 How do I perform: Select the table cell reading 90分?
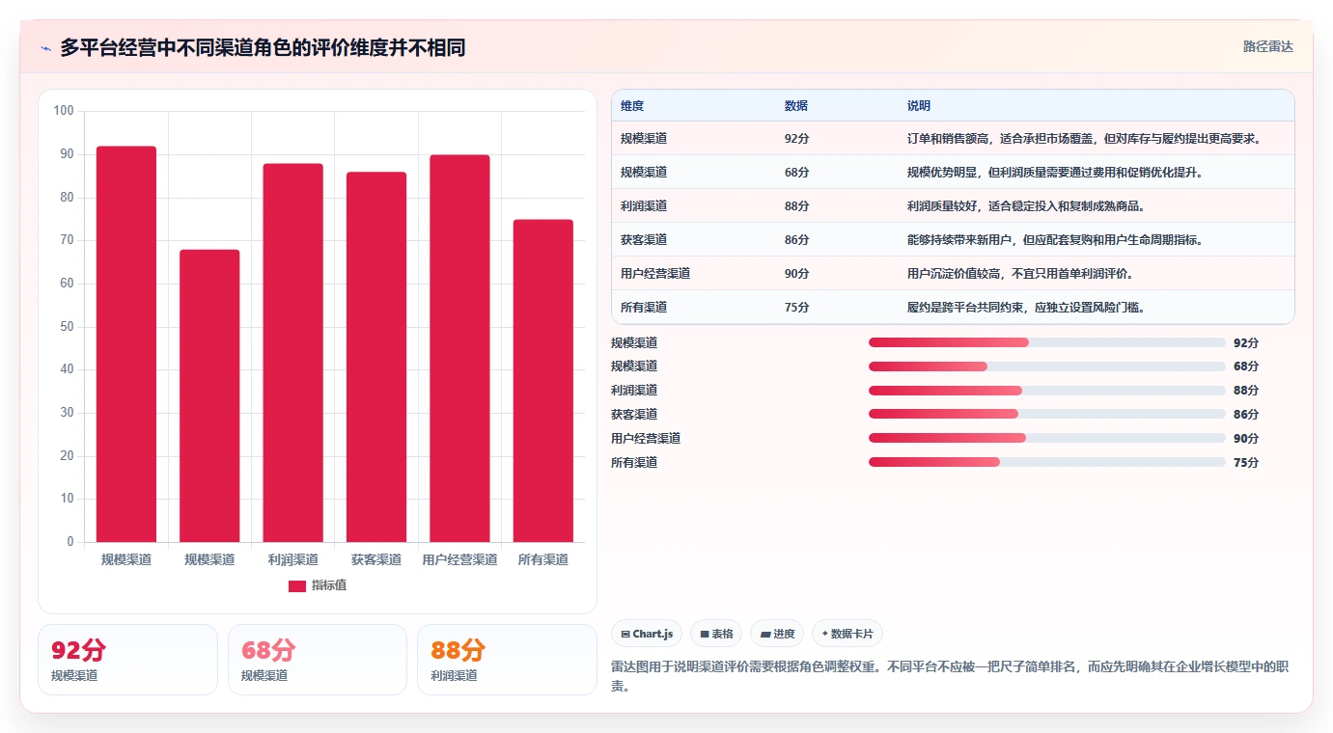tap(796, 274)
